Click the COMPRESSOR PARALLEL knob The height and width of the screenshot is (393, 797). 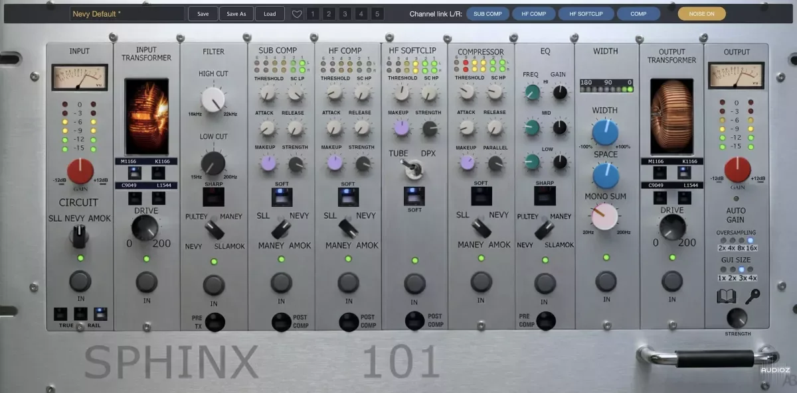click(495, 163)
